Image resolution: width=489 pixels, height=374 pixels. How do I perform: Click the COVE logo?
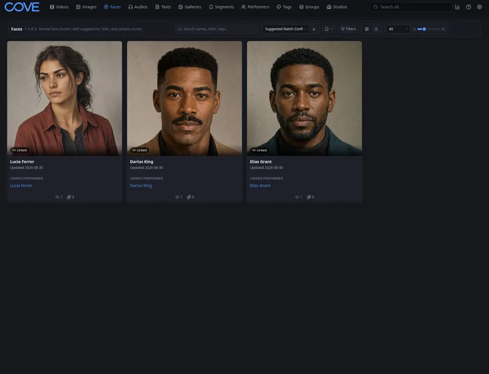point(22,7)
